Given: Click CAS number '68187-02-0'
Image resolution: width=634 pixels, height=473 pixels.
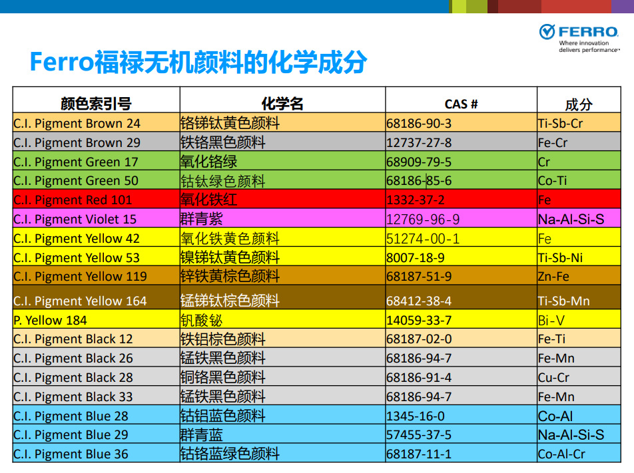Looking at the screenshot, I should tap(419, 339).
